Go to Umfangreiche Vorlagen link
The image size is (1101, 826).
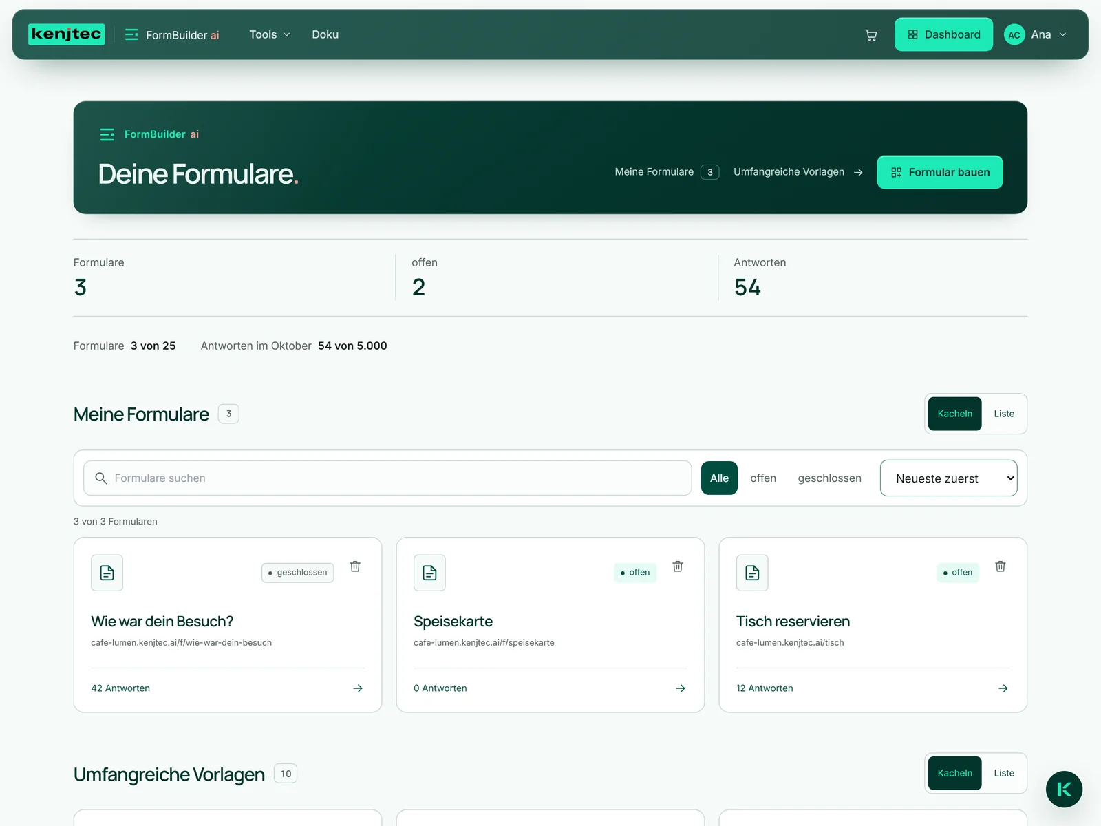click(798, 172)
